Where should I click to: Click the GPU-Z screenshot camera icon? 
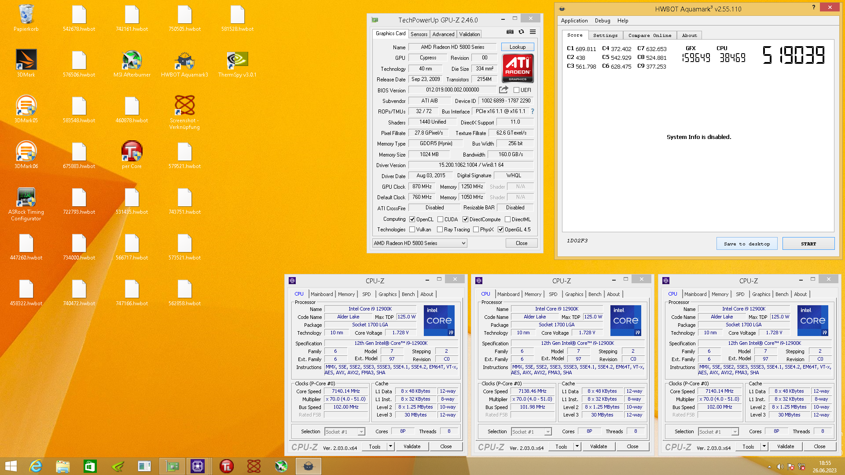510,32
